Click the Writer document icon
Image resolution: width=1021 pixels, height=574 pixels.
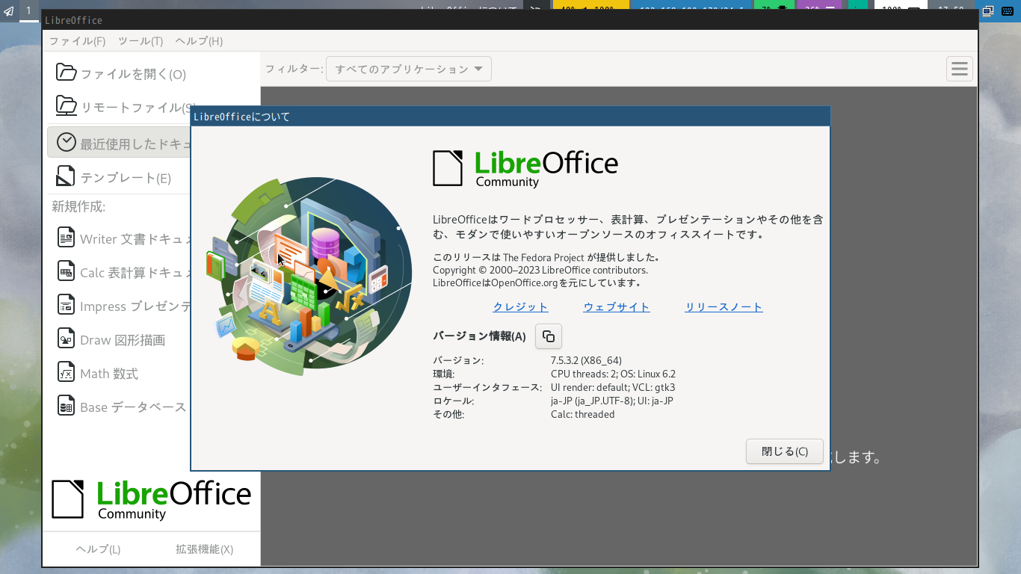(x=67, y=238)
